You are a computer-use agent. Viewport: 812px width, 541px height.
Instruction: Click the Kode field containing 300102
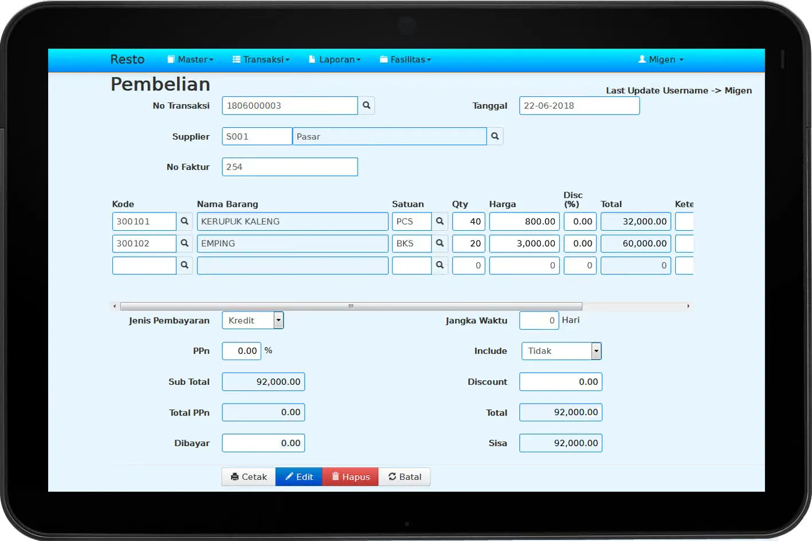tap(144, 243)
